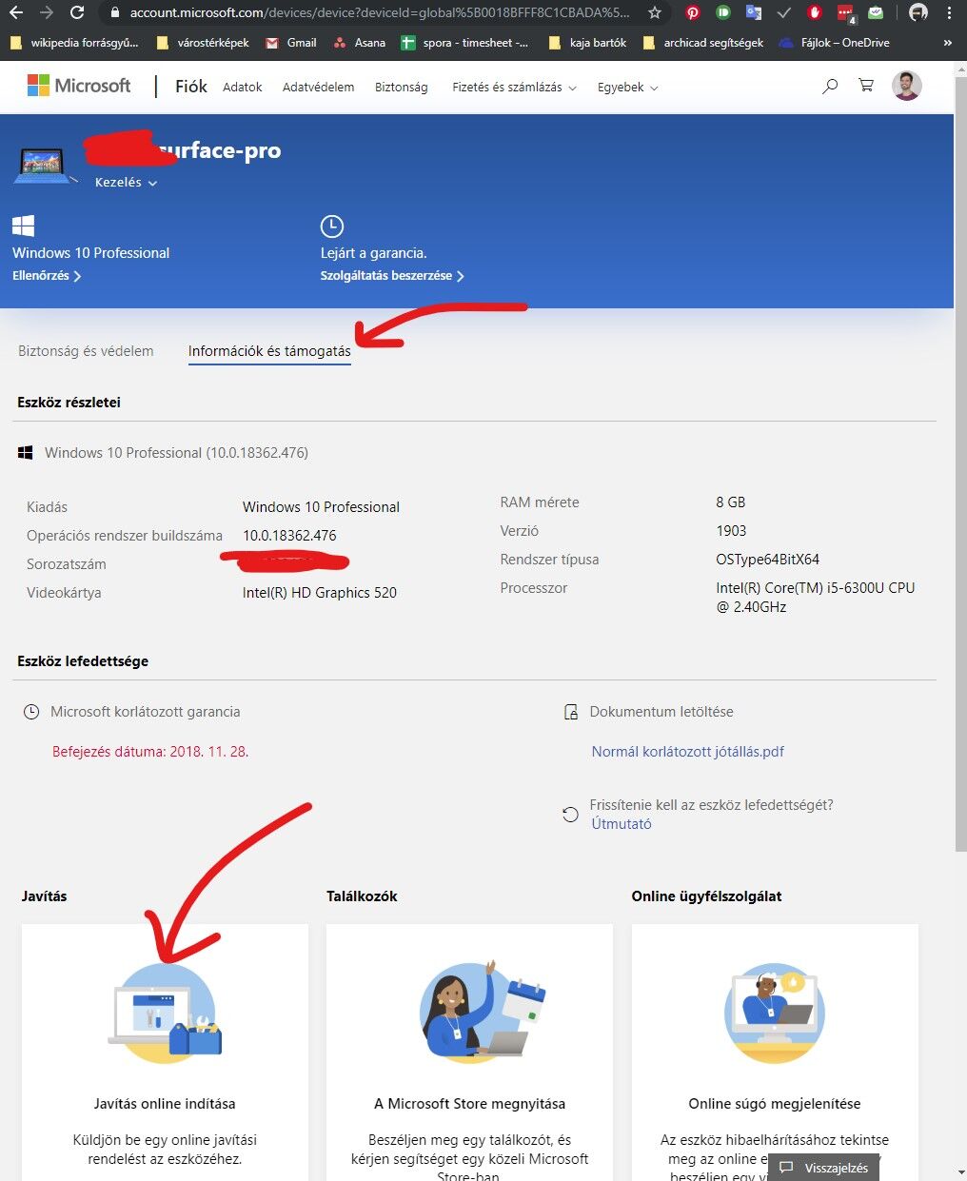The image size is (967, 1181).
Task: Click the refresh icon beside coverage question
Action: tap(570, 815)
